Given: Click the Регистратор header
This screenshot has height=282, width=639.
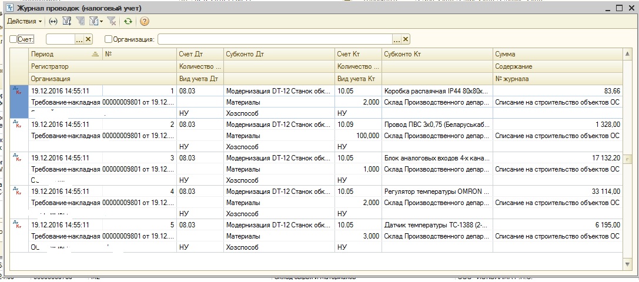Looking at the screenshot, I should [x=102, y=66].
